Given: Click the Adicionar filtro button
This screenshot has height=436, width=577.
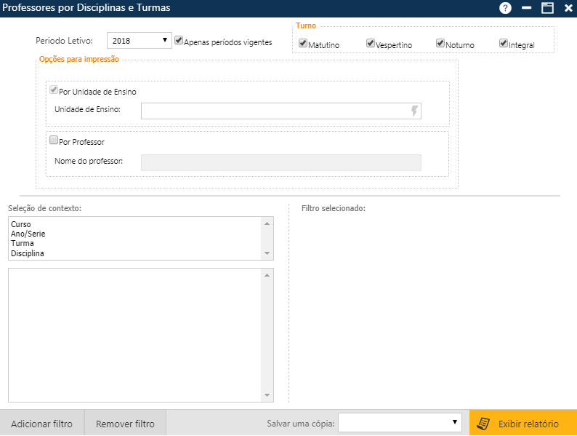Looking at the screenshot, I should click(x=42, y=423).
